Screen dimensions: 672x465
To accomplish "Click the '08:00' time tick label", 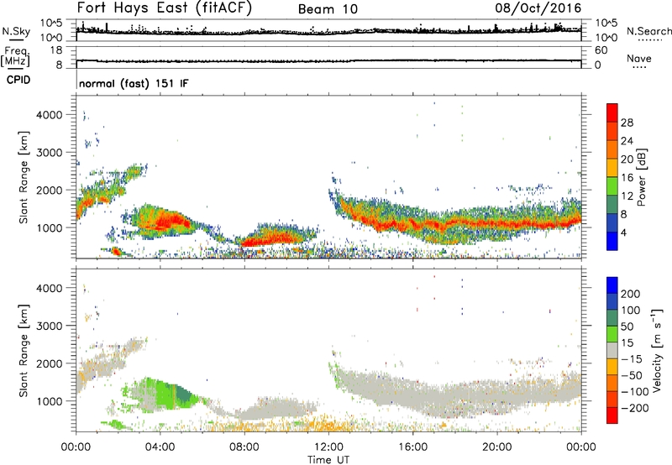I will tap(244, 447).
